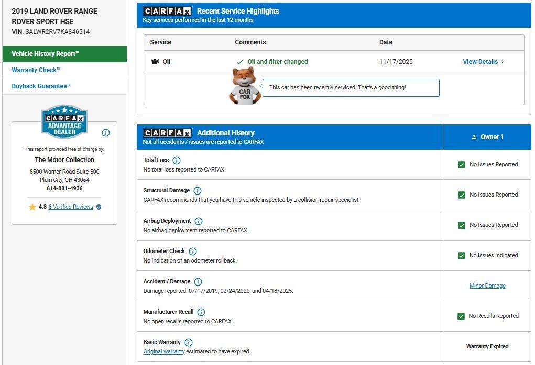Open Basic Warranty info icon
The width and height of the screenshot is (535, 365).
click(189, 343)
